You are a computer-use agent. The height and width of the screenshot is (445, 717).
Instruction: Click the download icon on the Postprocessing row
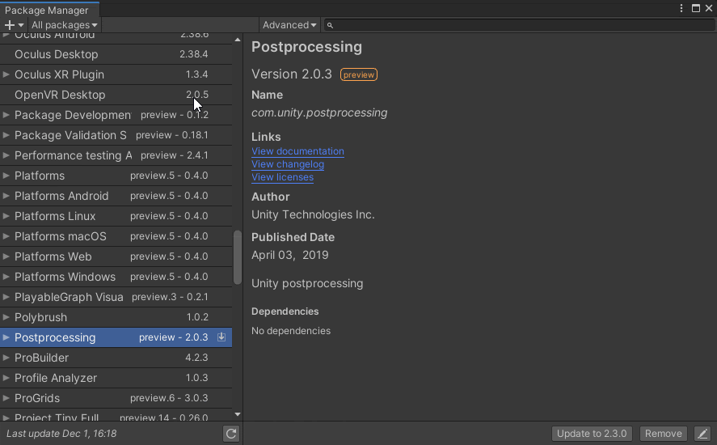pos(221,337)
